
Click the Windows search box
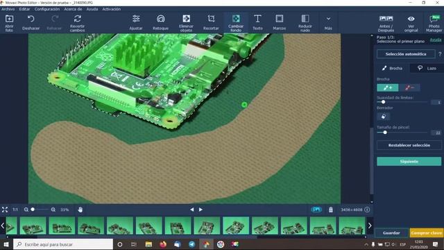tap(63, 244)
